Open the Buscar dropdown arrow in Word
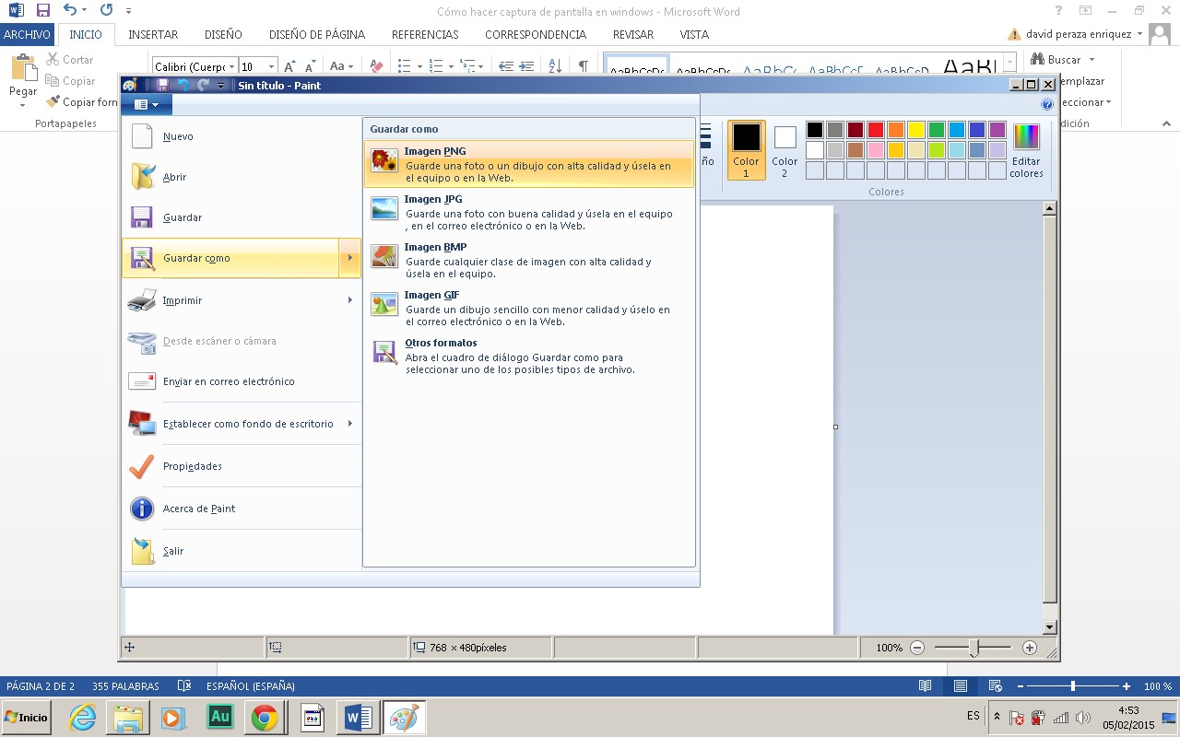Screen dimensions: 1180x737 click(1092, 60)
